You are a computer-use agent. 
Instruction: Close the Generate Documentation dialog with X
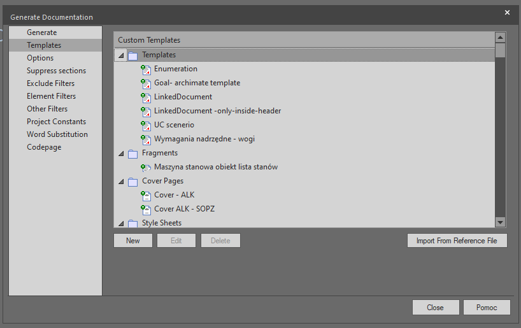pos(507,12)
